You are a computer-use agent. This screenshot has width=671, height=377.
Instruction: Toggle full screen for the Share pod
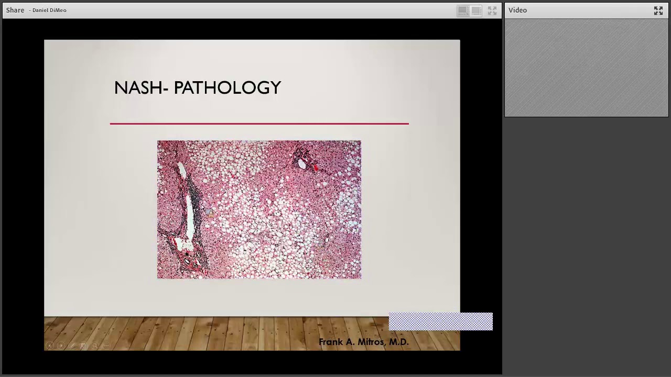pos(492,10)
